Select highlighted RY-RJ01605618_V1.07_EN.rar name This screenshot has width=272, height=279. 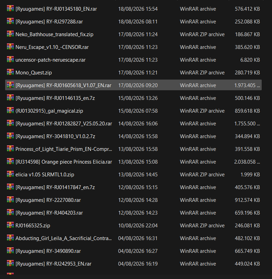[x=63, y=85]
